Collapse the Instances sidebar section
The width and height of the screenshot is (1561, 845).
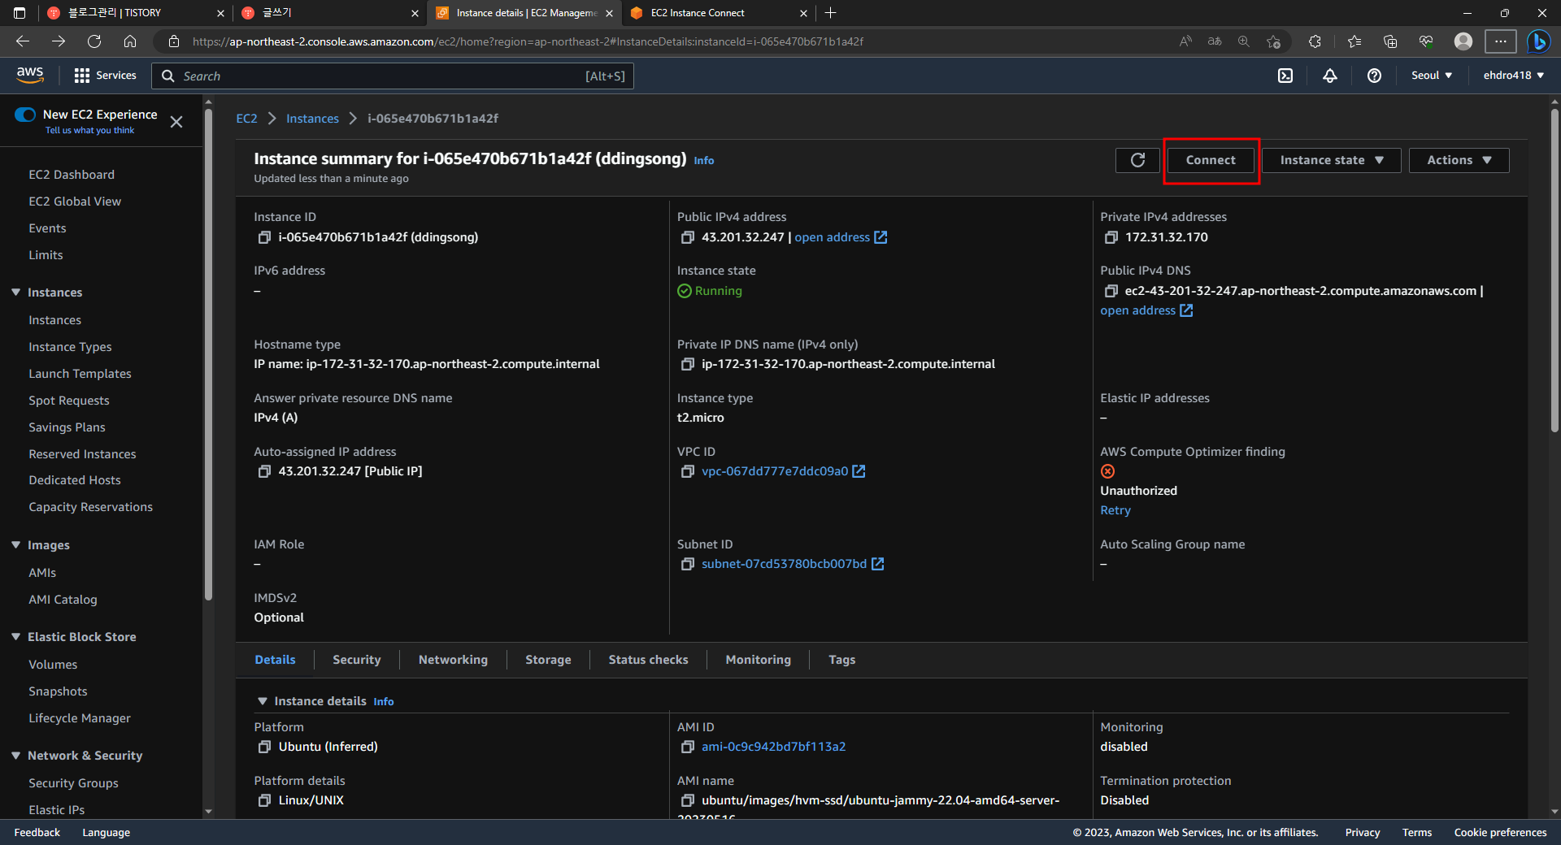pos(15,292)
